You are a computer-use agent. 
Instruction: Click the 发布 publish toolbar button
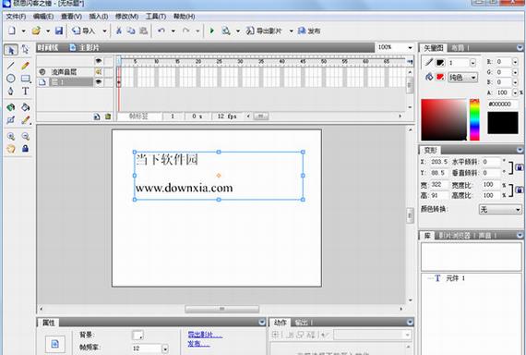pyautogui.click(x=309, y=31)
